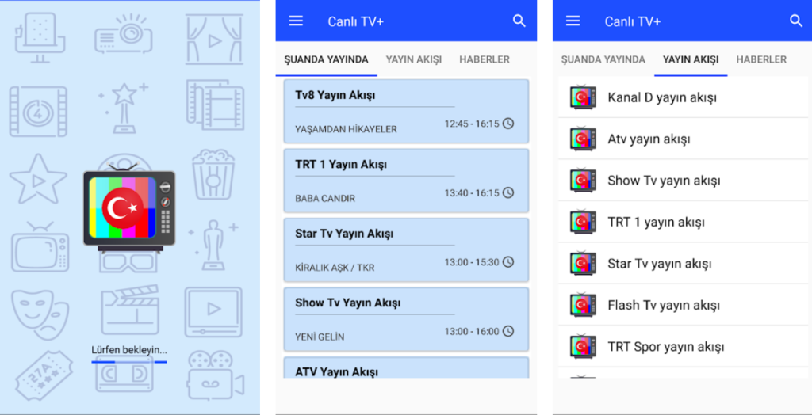Select ŞUANDA YAYINDA tab in middle screen
812x415 pixels.
tap(326, 59)
